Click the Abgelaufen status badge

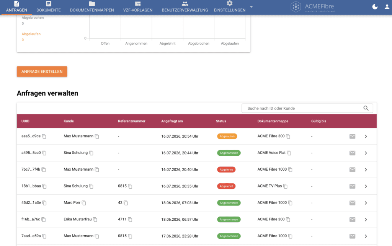[227, 136]
